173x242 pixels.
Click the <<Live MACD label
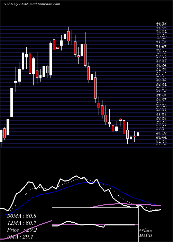pos(146,233)
